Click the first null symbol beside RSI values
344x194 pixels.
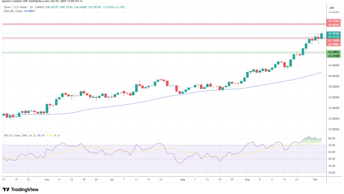point(55,135)
